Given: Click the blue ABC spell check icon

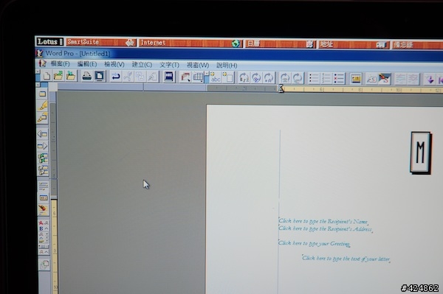Looking at the screenshot, I should tap(168, 77).
